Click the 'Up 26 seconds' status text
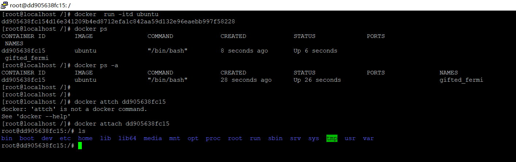The image size is (516, 162). point(317,80)
